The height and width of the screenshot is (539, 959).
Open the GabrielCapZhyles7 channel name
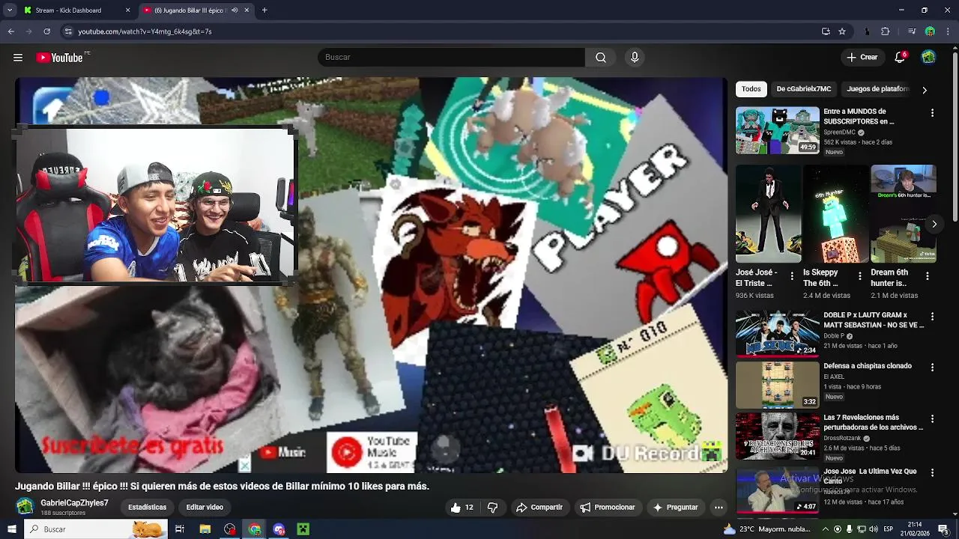point(74,503)
